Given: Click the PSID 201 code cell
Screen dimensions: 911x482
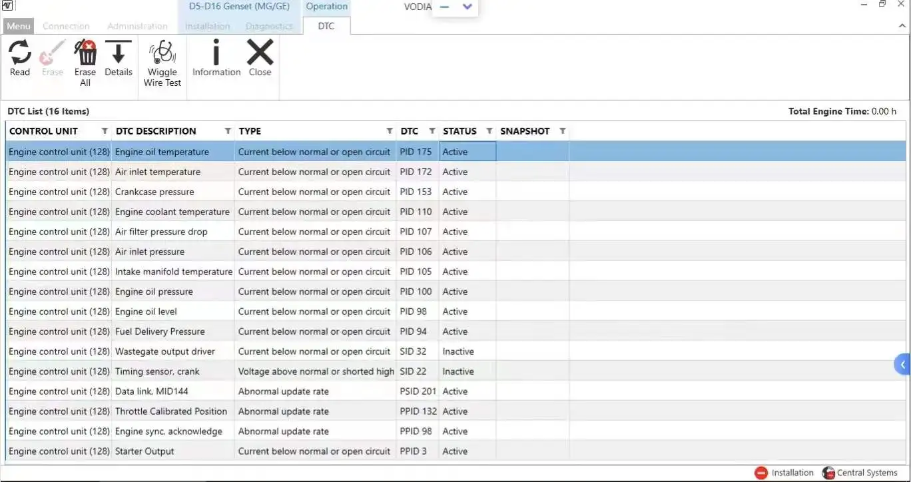Looking at the screenshot, I should pyautogui.click(x=418, y=391).
